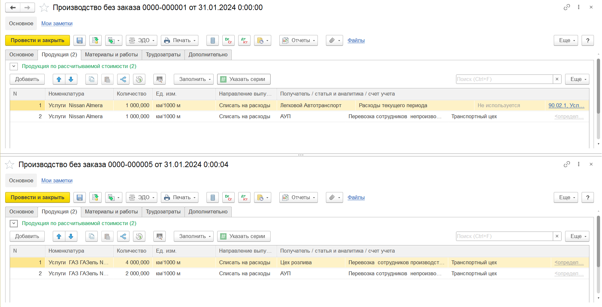Open create-based-on dropdown in document 0000-000001
The height and width of the screenshot is (307, 602).
click(114, 40)
